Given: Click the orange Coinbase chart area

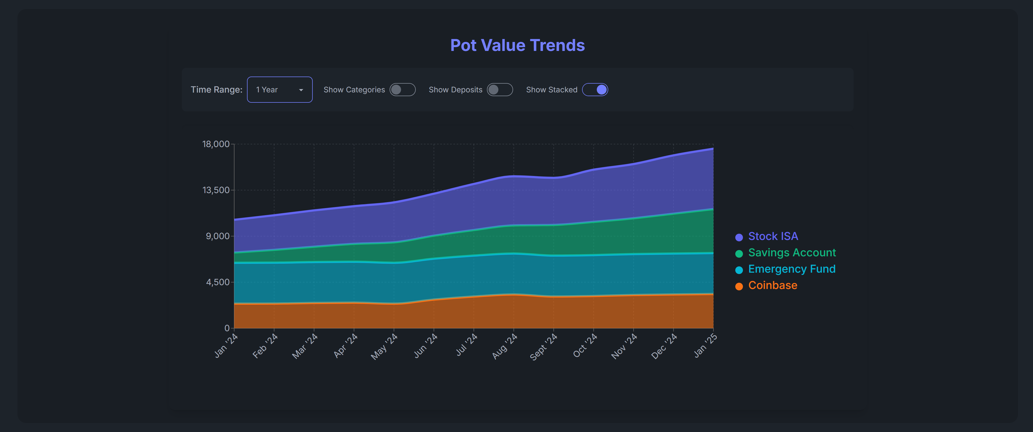Looking at the screenshot, I should click(x=473, y=313).
